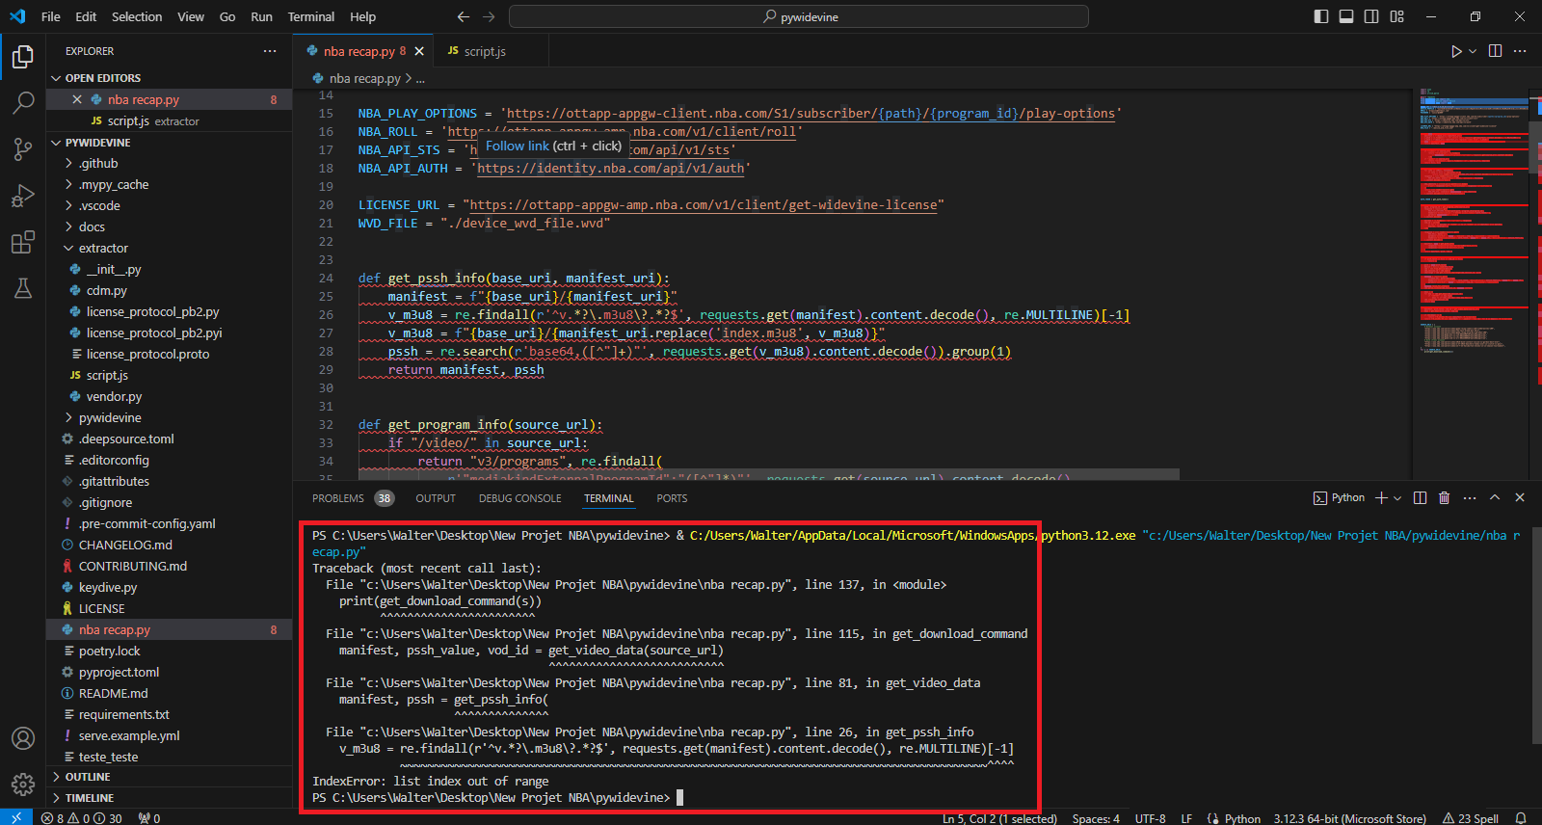Click the Run Python File play button
The width and height of the screenshot is (1542, 825).
pos(1455,51)
